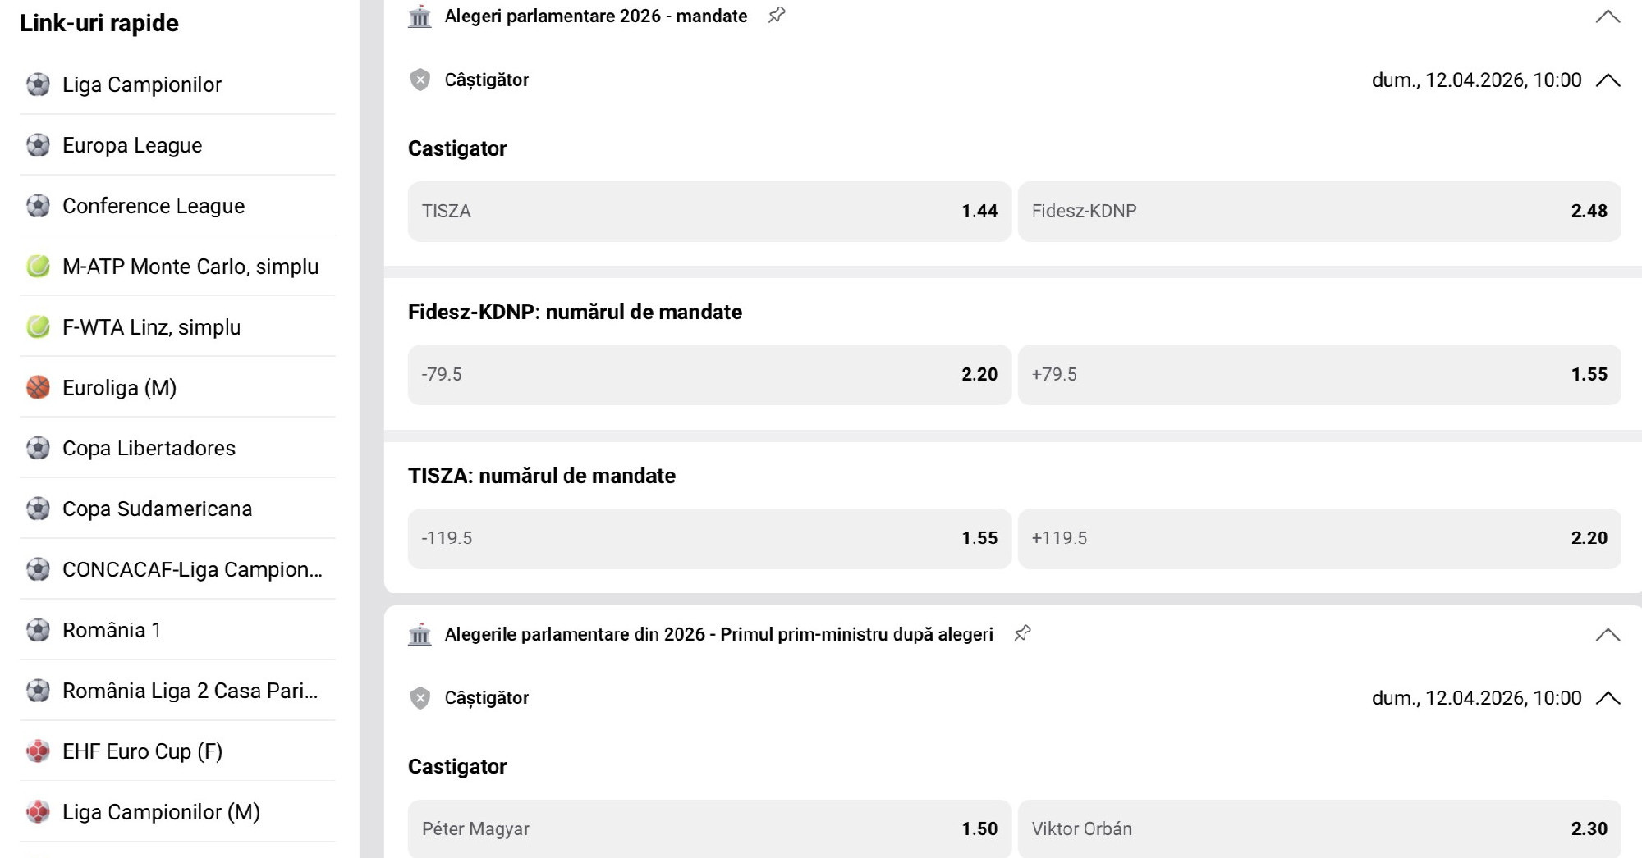
Task: Pin the 'Primul prim-ministru după alegeri' section
Action: [x=1022, y=634]
